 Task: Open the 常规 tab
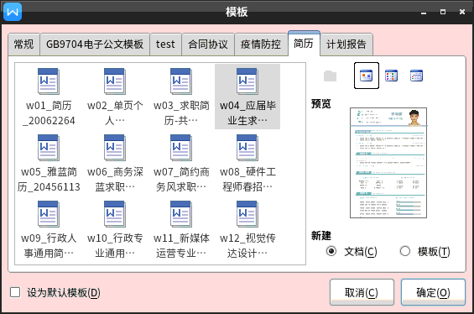(x=23, y=44)
